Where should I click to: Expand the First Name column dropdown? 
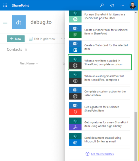37,63
